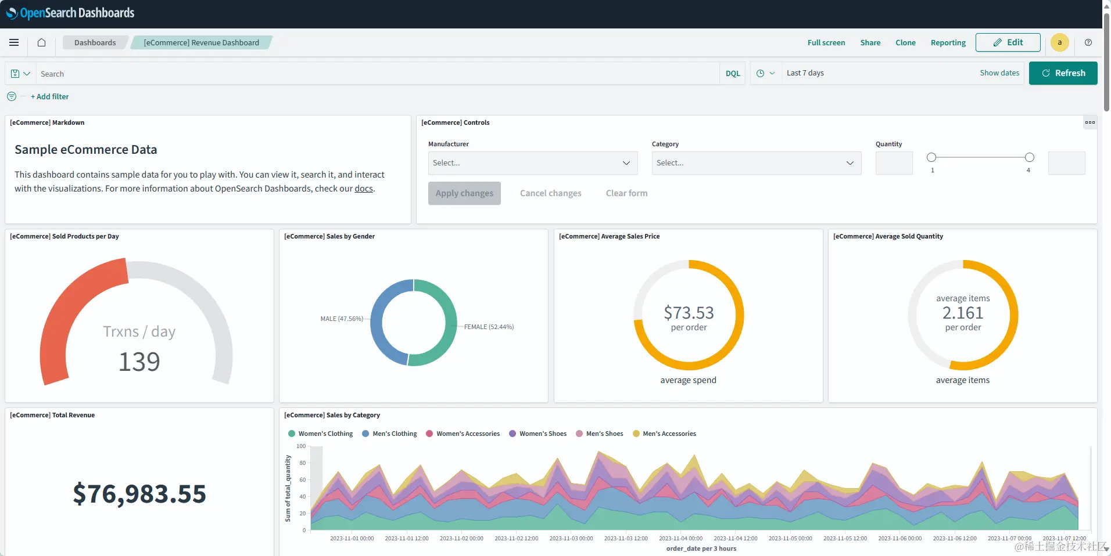Open the docs link in markdown

point(364,189)
